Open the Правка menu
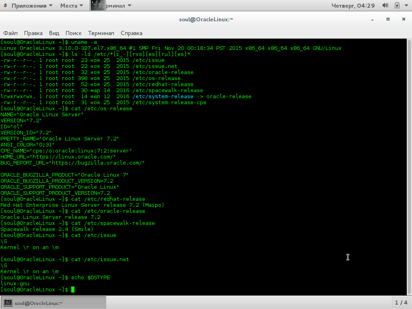The image size is (412, 309). pyautogui.click(x=33, y=33)
